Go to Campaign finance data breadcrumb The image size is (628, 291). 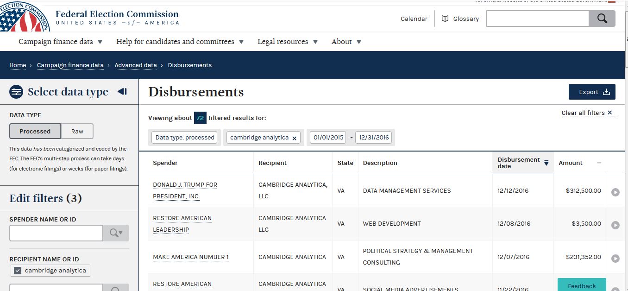coord(70,65)
